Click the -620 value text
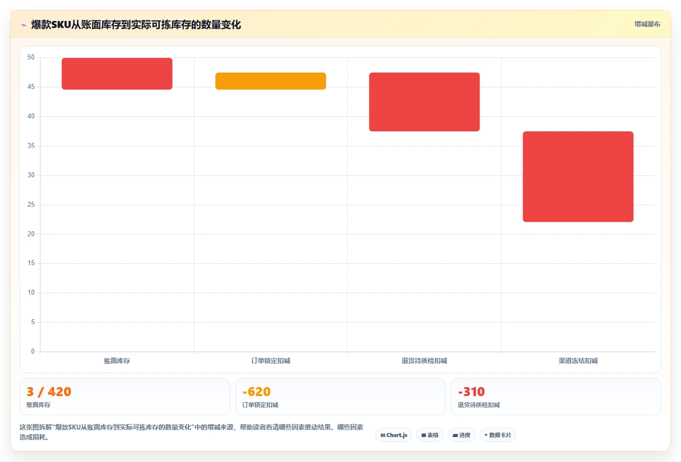The height and width of the screenshot is (462, 681). pos(256,392)
